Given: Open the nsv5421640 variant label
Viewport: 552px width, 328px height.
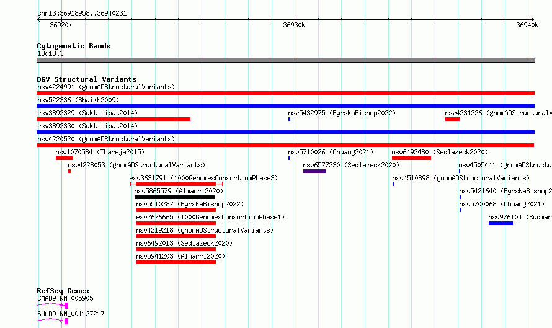Looking at the screenshot, I should 505,191.
